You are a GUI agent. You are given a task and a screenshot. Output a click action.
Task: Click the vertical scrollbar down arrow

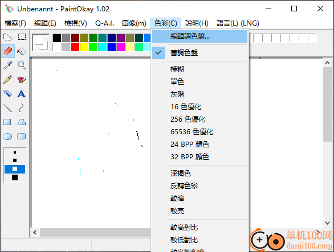[x=327, y=223]
